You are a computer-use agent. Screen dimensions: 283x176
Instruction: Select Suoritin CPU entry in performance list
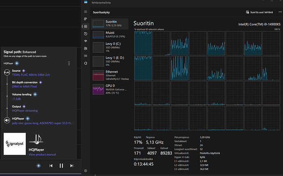[110, 24]
